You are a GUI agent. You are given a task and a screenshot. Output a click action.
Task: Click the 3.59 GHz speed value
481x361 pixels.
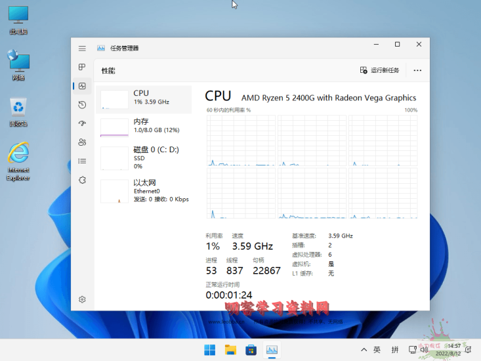[x=253, y=246]
